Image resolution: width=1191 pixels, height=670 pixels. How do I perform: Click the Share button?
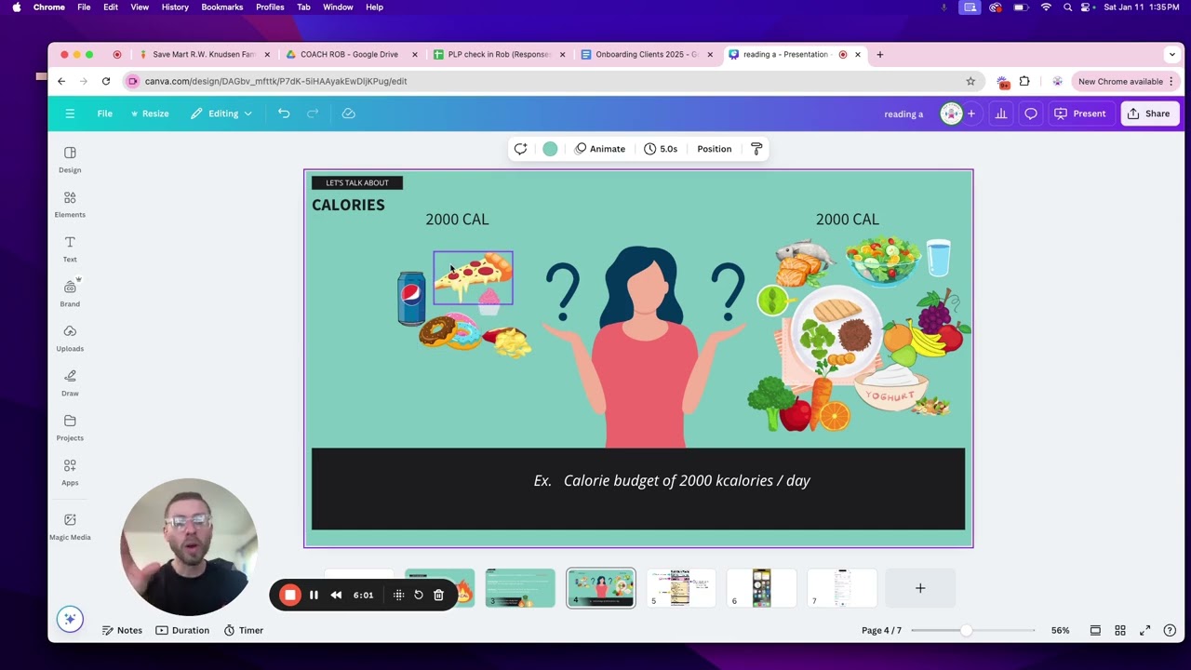pos(1148,114)
